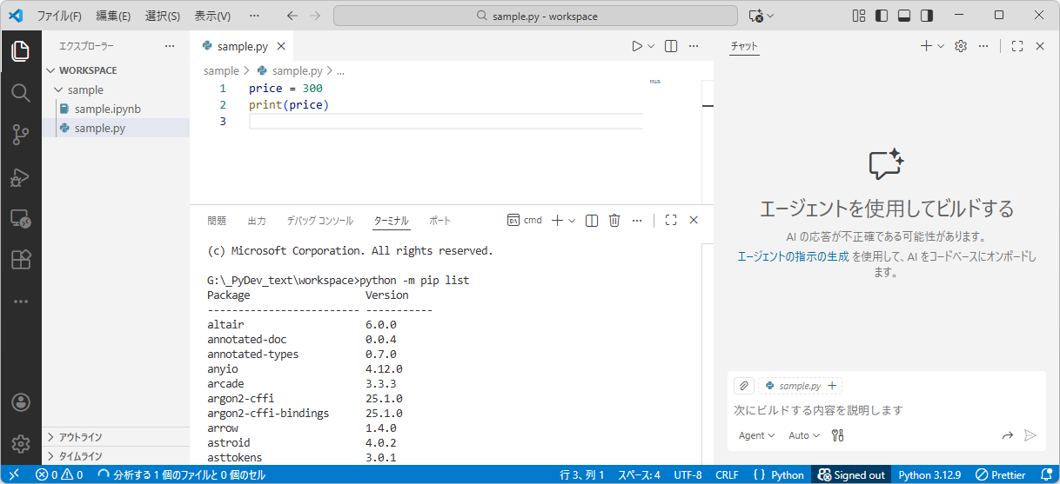
Task: Open the Explorer view in activity bar
Action: pyautogui.click(x=20, y=51)
